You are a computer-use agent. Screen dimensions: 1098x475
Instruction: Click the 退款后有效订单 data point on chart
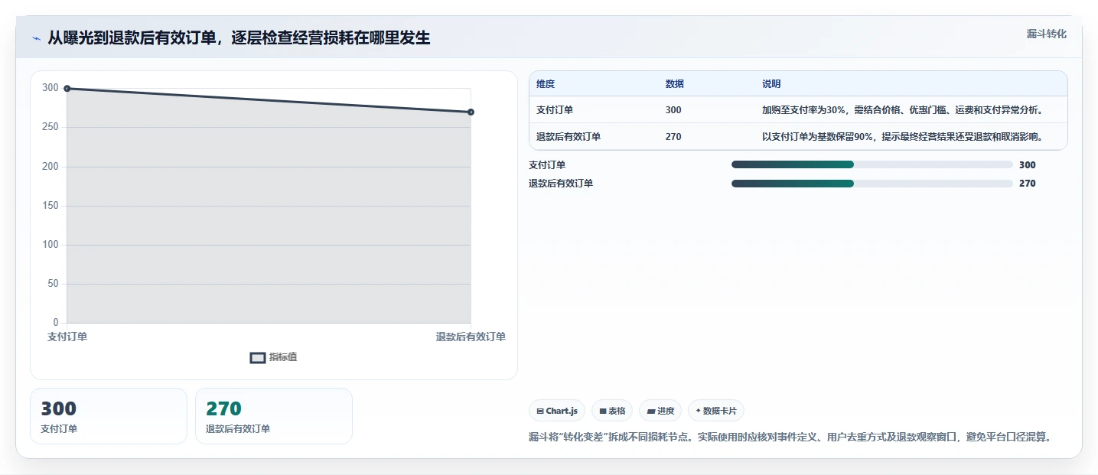pyautogui.click(x=471, y=112)
